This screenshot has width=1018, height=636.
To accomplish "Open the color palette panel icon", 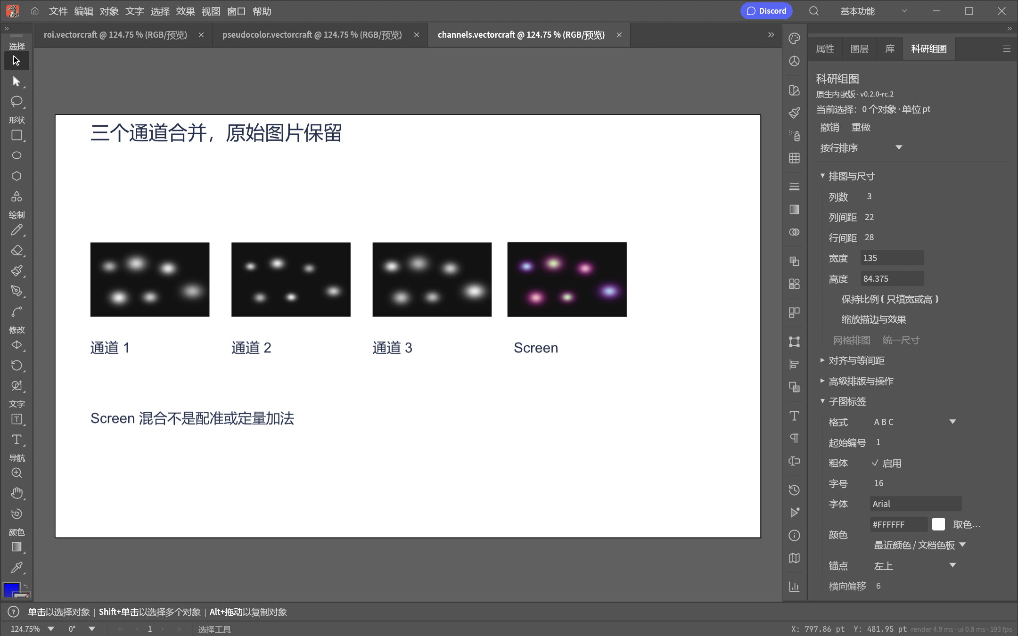I will coord(794,39).
